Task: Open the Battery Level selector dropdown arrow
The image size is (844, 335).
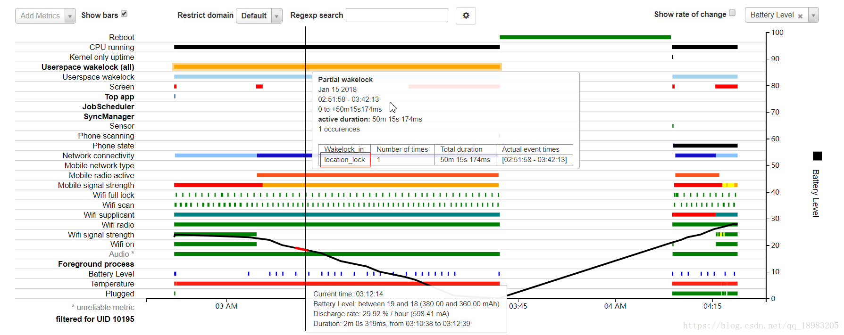Action: point(813,15)
